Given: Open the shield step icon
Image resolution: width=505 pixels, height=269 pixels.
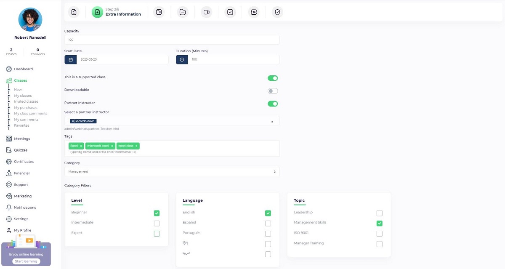Looking at the screenshot, I should 277,12.
